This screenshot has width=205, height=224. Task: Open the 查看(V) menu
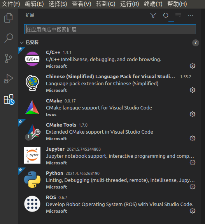coord(82,4)
